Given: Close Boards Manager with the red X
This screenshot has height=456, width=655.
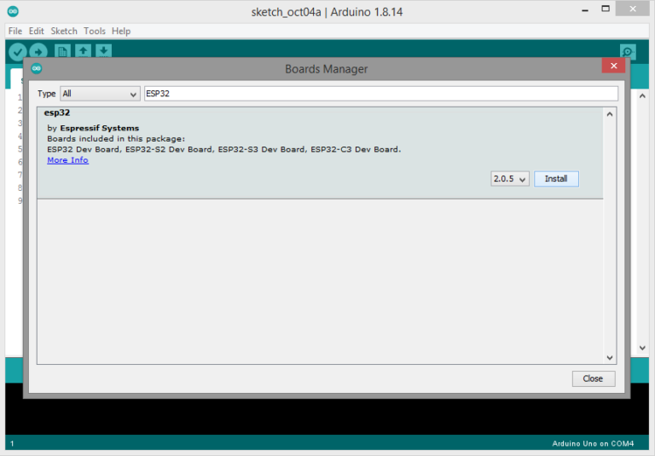Looking at the screenshot, I should click(x=614, y=66).
